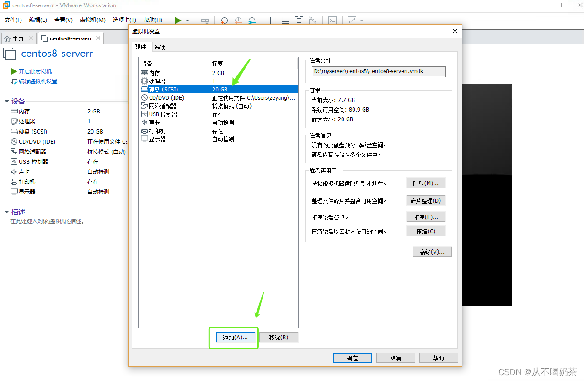Click the 碎片整理(D) button
Screen dimensions: 584x381
click(426, 200)
